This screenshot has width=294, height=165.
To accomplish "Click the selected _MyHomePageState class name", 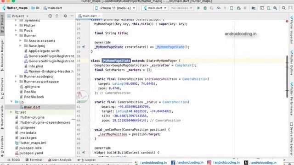I will 116,60.
